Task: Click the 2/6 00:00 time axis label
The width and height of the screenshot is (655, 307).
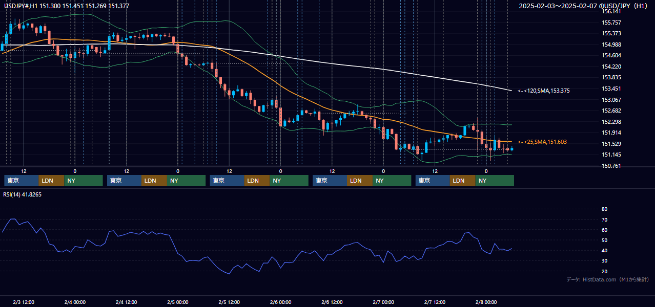Action: coord(280,302)
